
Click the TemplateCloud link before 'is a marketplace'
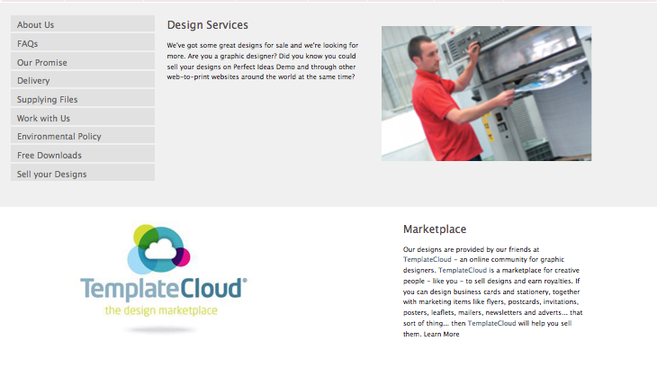point(463,270)
